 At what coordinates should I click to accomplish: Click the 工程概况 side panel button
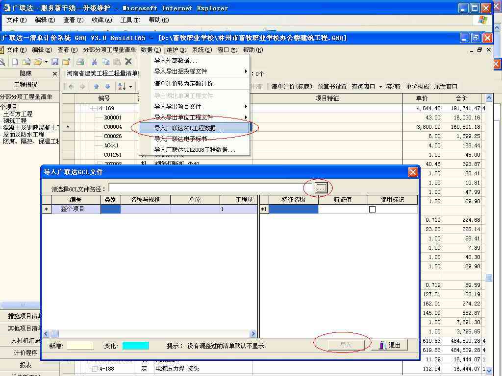[26, 85]
